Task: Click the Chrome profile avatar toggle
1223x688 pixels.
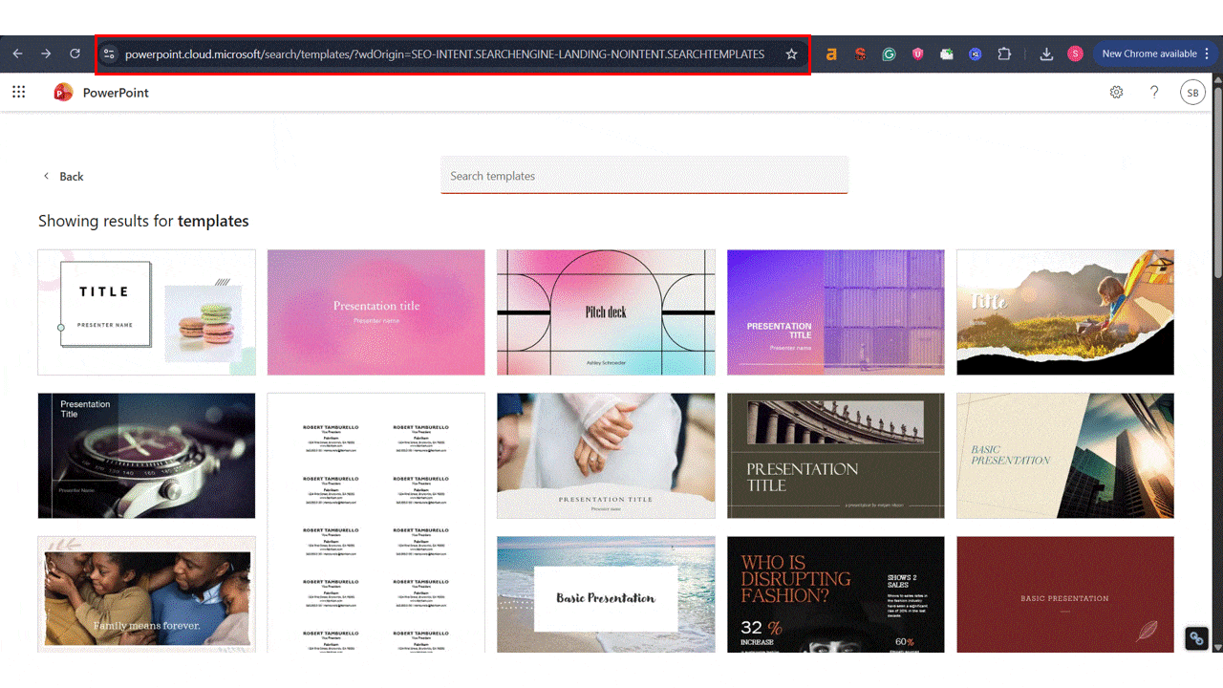Action: click(1075, 54)
